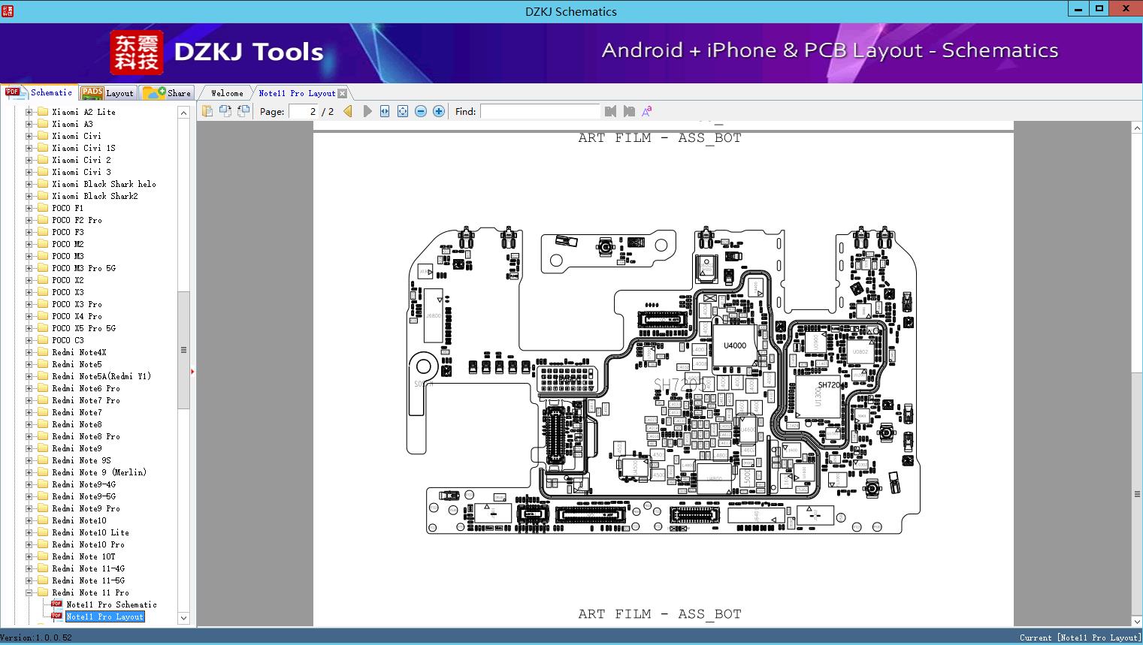Screen dimensions: 1143x645
Task: Click the fit page icon
Action: pos(403,111)
